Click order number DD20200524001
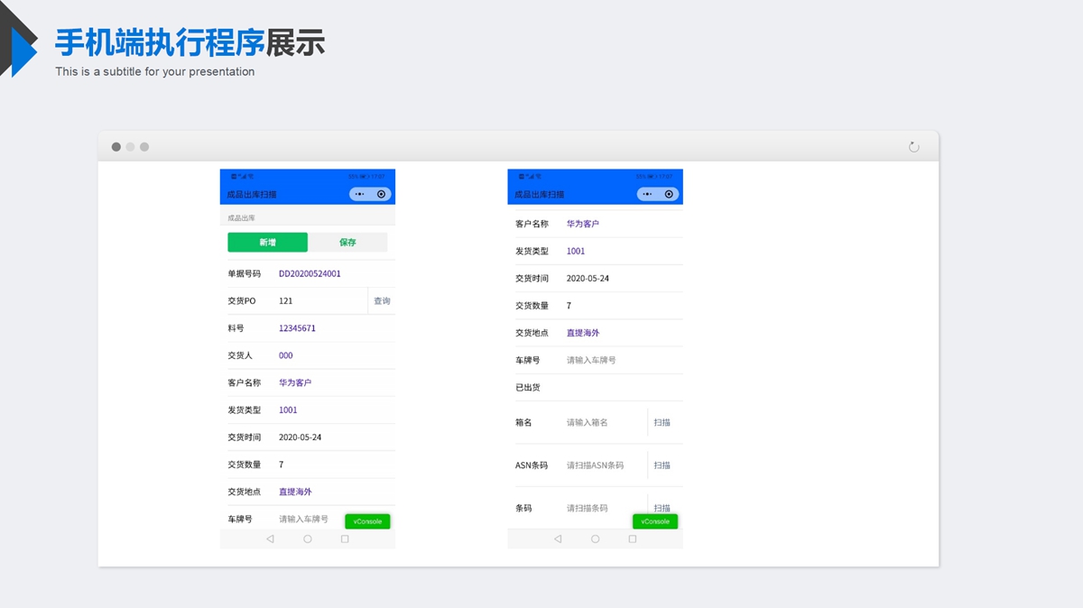This screenshot has height=608, width=1083. click(x=310, y=273)
